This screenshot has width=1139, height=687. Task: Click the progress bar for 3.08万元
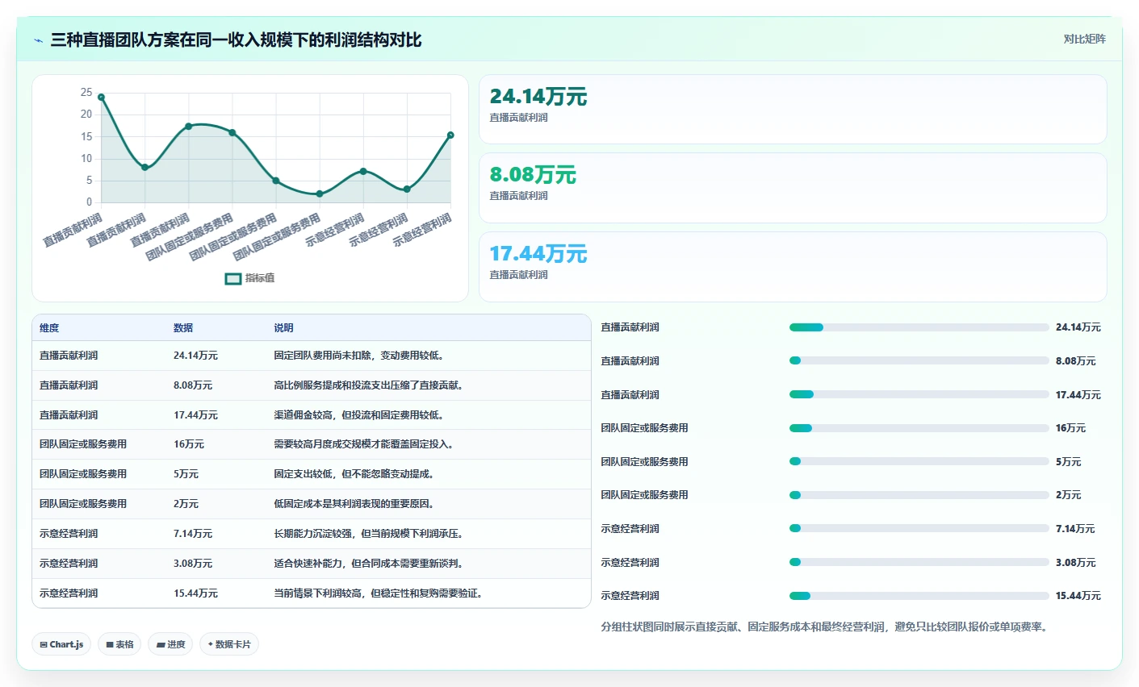[919, 563]
